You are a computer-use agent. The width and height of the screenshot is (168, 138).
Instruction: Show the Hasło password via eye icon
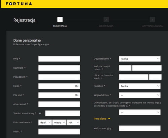[77, 86]
